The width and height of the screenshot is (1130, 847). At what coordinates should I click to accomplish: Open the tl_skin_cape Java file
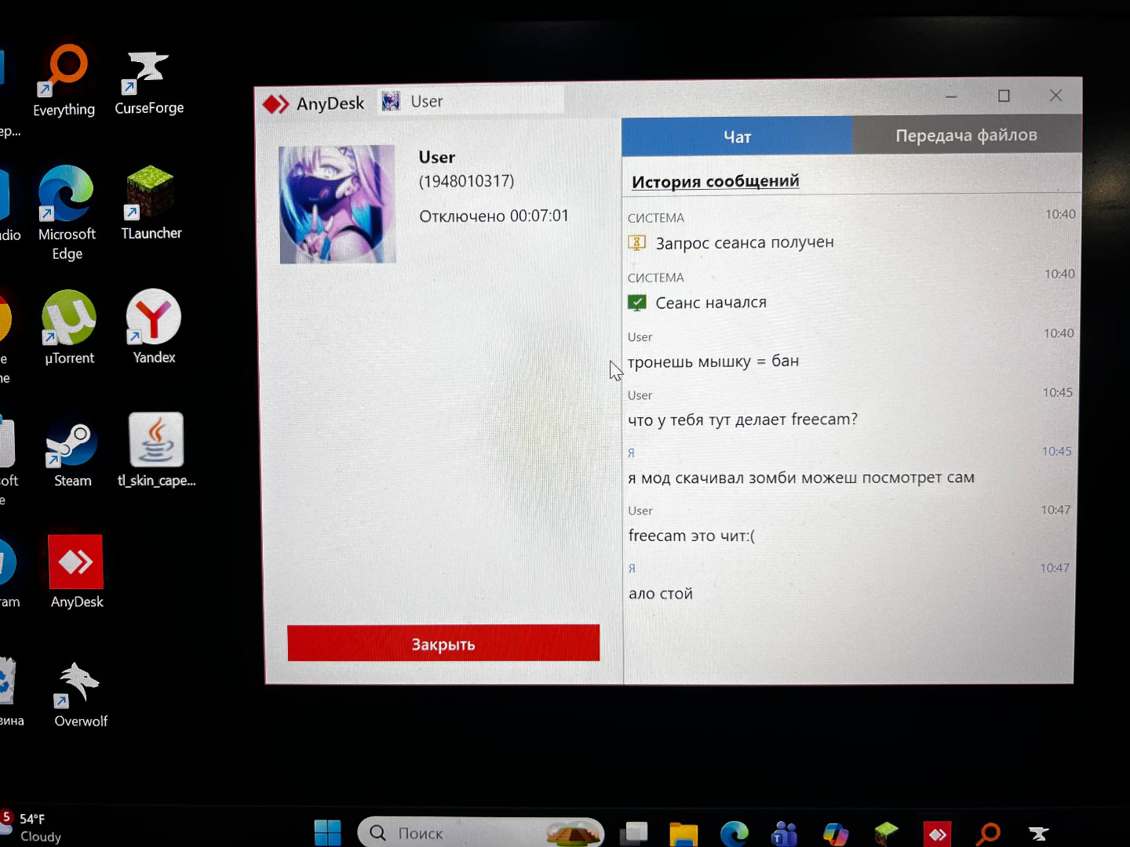pos(156,443)
